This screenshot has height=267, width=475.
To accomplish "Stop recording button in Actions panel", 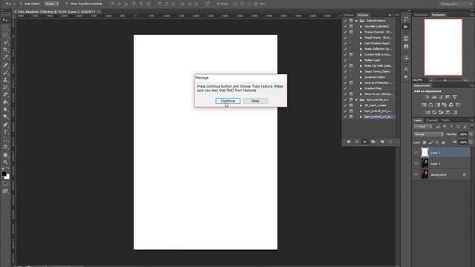I will [349, 142].
